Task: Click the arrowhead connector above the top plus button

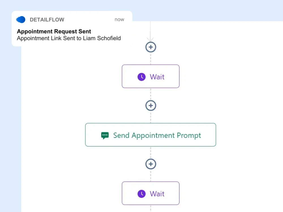Action: 150,39
